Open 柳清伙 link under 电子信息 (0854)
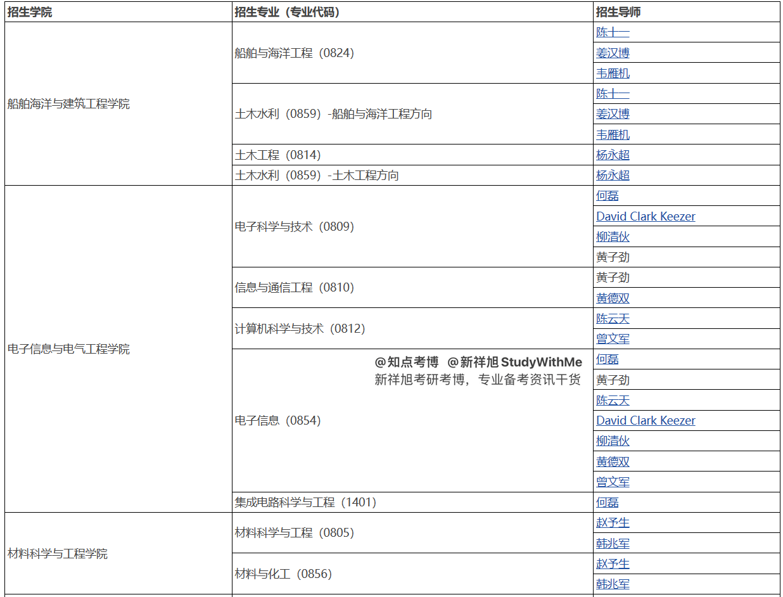The width and height of the screenshot is (783, 597). pyautogui.click(x=613, y=440)
